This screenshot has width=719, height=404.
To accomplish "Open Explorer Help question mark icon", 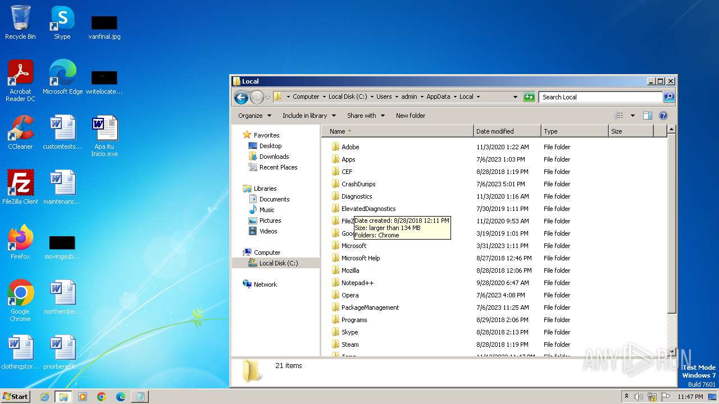I will (663, 116).
